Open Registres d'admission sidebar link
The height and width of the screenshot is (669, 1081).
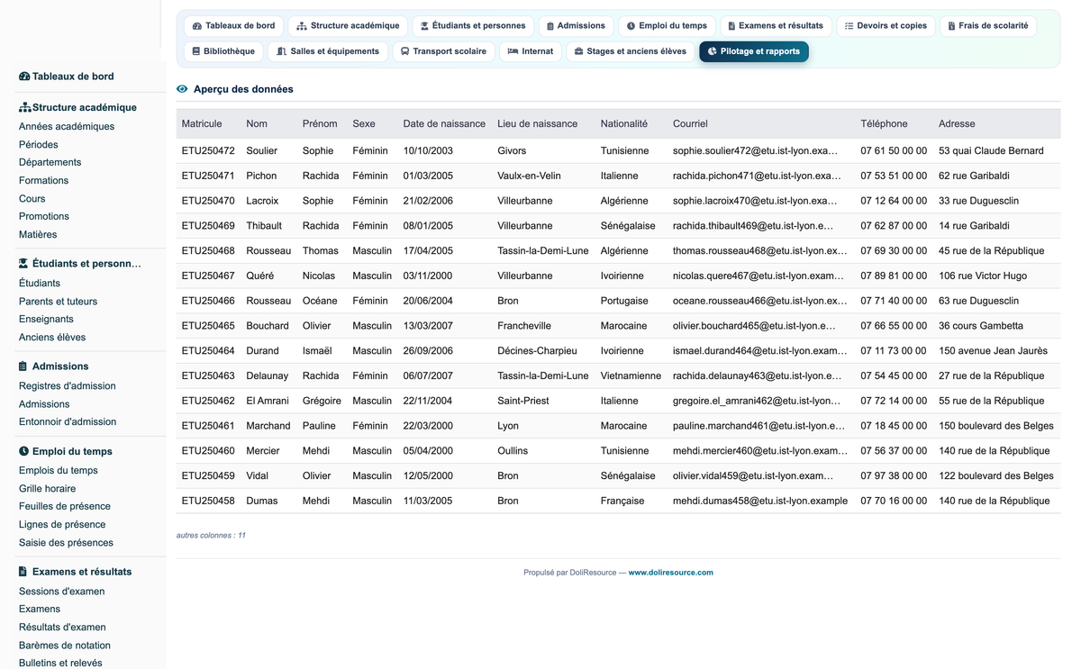68,386
